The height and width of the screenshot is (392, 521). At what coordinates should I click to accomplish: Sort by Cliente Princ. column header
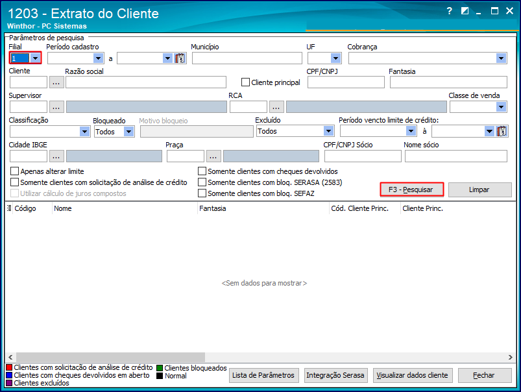[x=458, y=208]
